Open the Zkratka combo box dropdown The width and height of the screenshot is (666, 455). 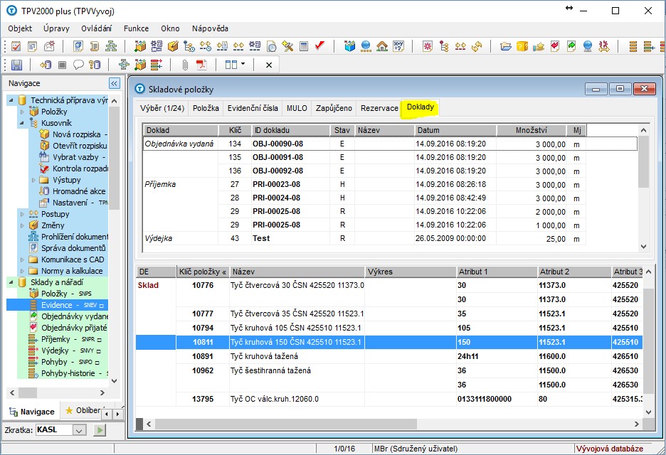pyautogui.click(x=78, y=430)
